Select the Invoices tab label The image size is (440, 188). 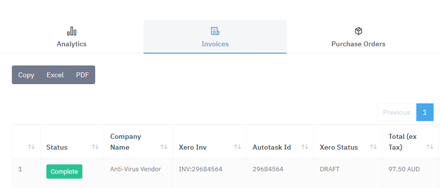tap(215, 44)
